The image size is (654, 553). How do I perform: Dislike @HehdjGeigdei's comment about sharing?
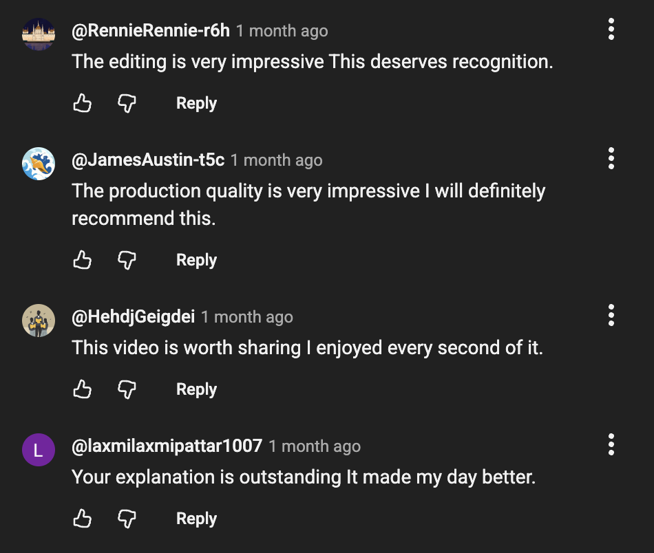[x=127, y=389]
